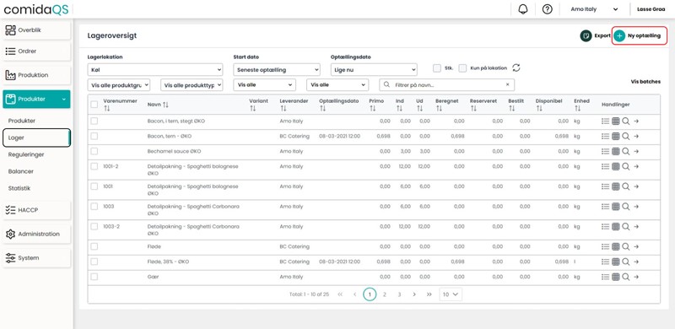Open grid icon for Bacon, tern - ØKO
This screenshot has width=675, height=329.
pos(616,136)
